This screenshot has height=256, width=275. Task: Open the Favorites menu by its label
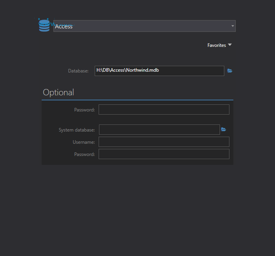(x=216, y=45)
